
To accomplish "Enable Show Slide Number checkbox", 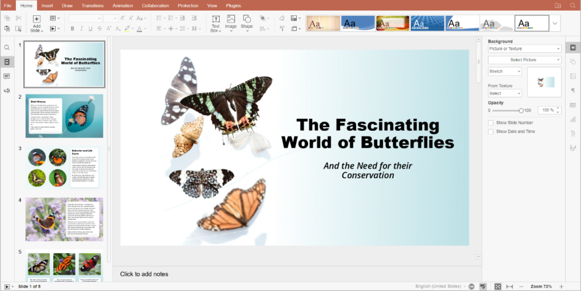I will coord(491,123).
